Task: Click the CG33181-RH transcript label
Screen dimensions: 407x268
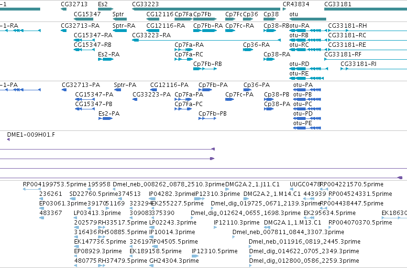Action: coord(348,26)
